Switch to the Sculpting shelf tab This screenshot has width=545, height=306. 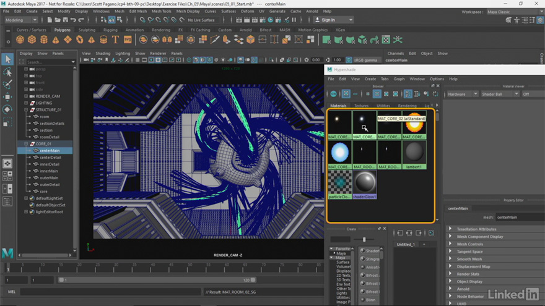pos(87,30)
